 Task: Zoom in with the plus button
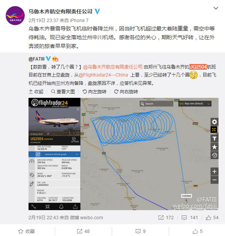click(x=214, y=171)
